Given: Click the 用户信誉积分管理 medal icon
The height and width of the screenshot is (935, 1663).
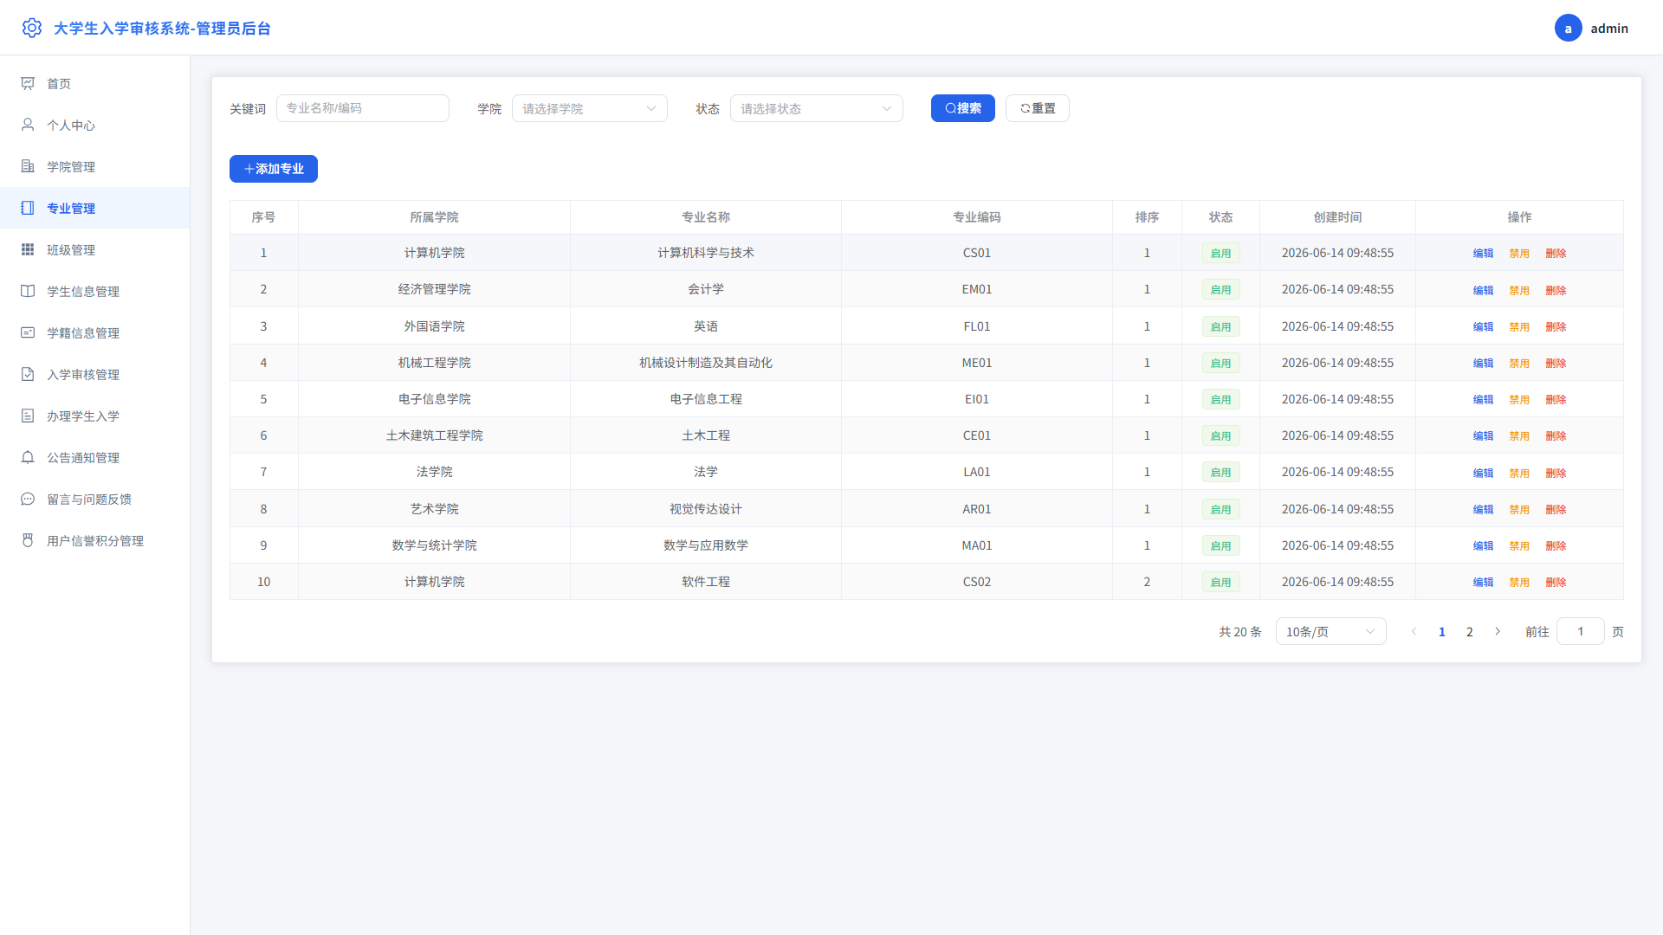Looking at the screenshot, I should click(x=28, y=540).
